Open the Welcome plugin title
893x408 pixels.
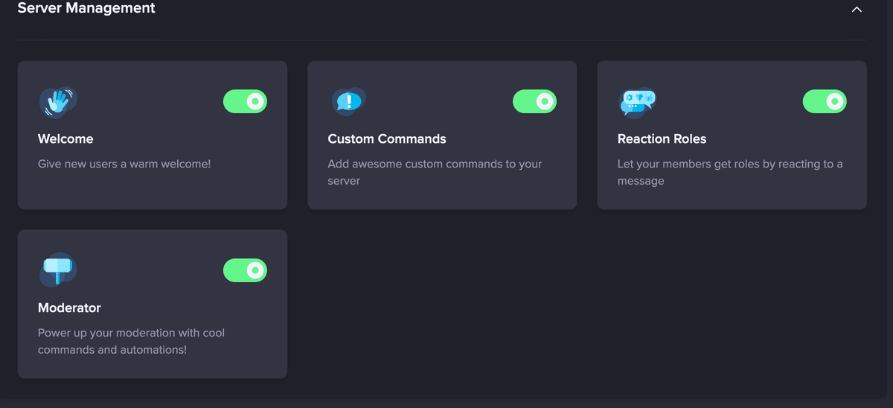[x=65, y=138]
